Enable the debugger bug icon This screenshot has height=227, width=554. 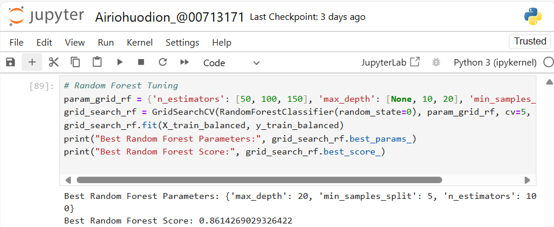pos(436,63)
